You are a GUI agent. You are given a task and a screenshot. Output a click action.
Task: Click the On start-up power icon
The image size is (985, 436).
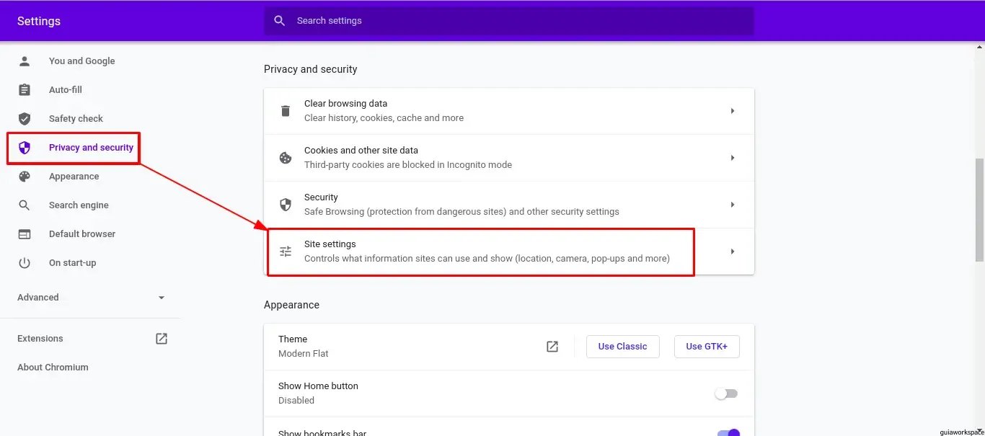[25, 263]
